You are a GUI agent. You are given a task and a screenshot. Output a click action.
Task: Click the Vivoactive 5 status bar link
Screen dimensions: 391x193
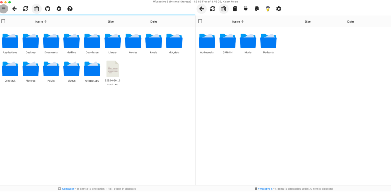tap(265, 189)
